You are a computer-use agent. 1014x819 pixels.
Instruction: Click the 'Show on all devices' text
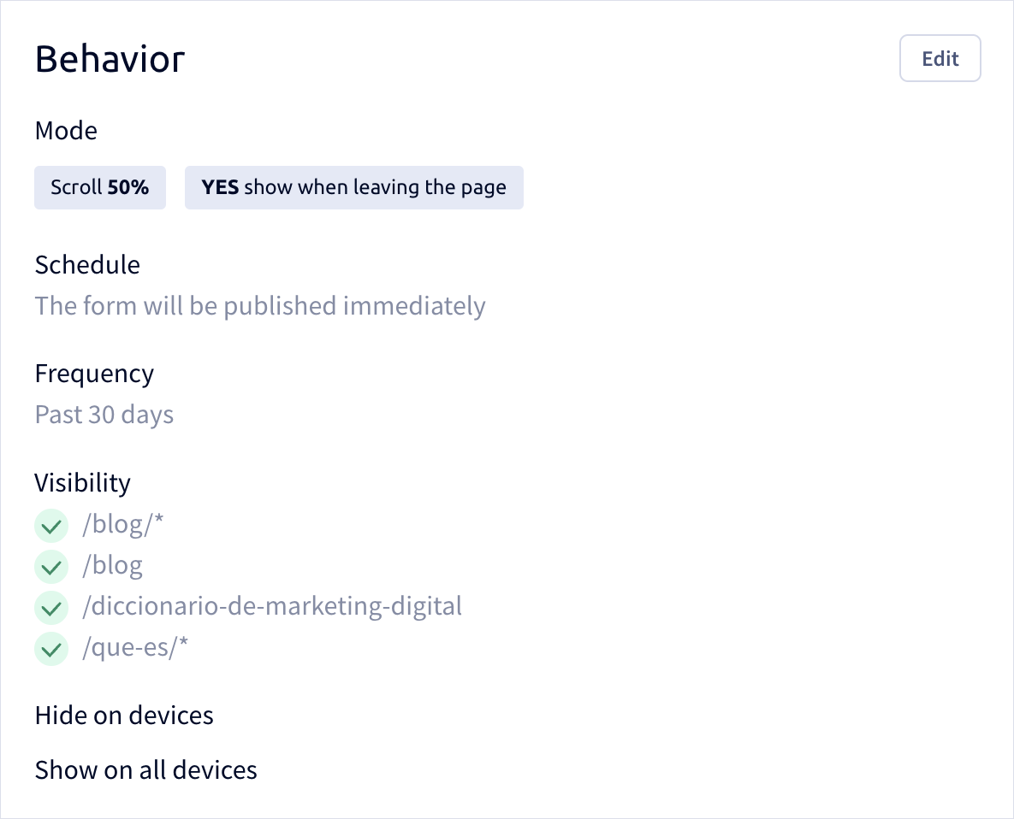[146, 770]
